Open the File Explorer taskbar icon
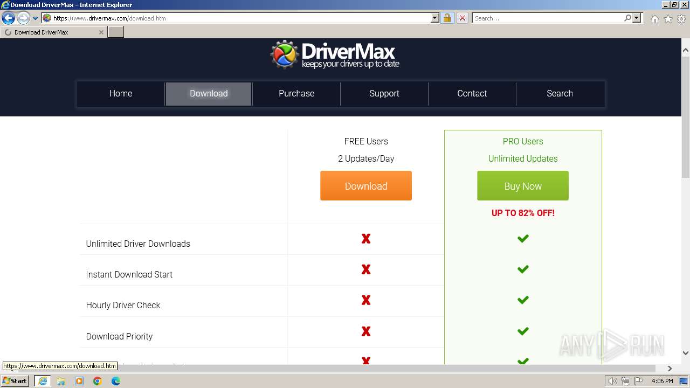This screenshot has width=690, height=388. 61,381
